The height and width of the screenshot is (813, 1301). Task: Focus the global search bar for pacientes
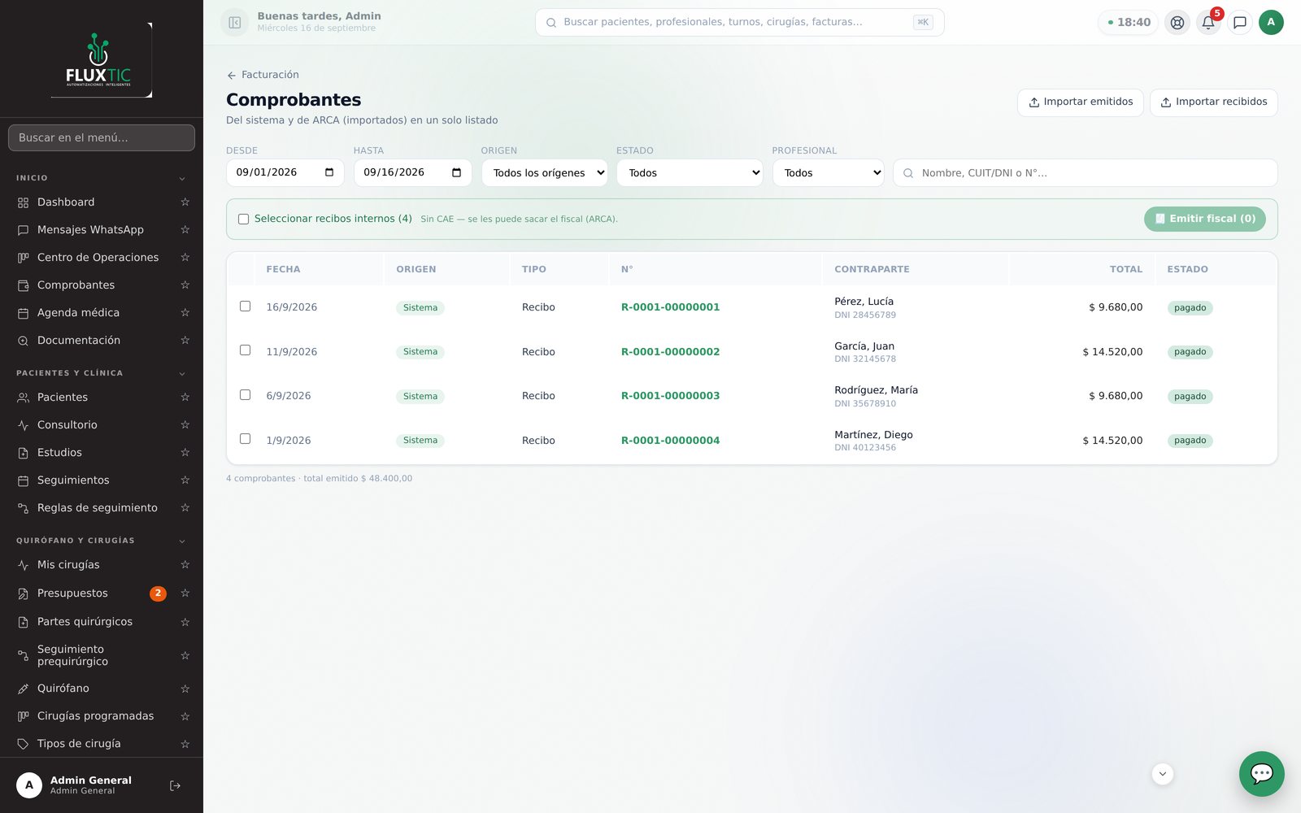pos(740,23)
